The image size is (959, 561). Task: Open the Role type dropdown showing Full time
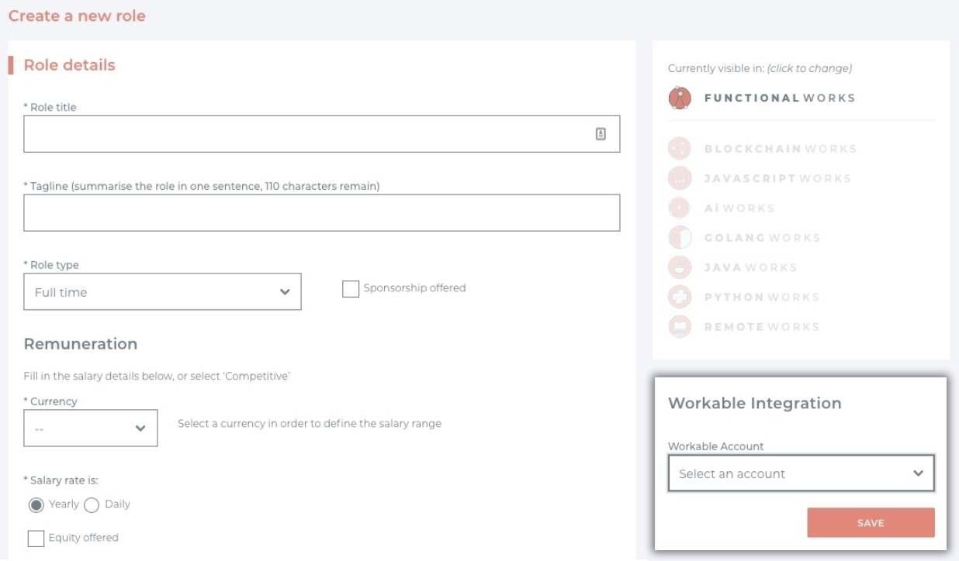pyautogui.click(x=162, y=292)
